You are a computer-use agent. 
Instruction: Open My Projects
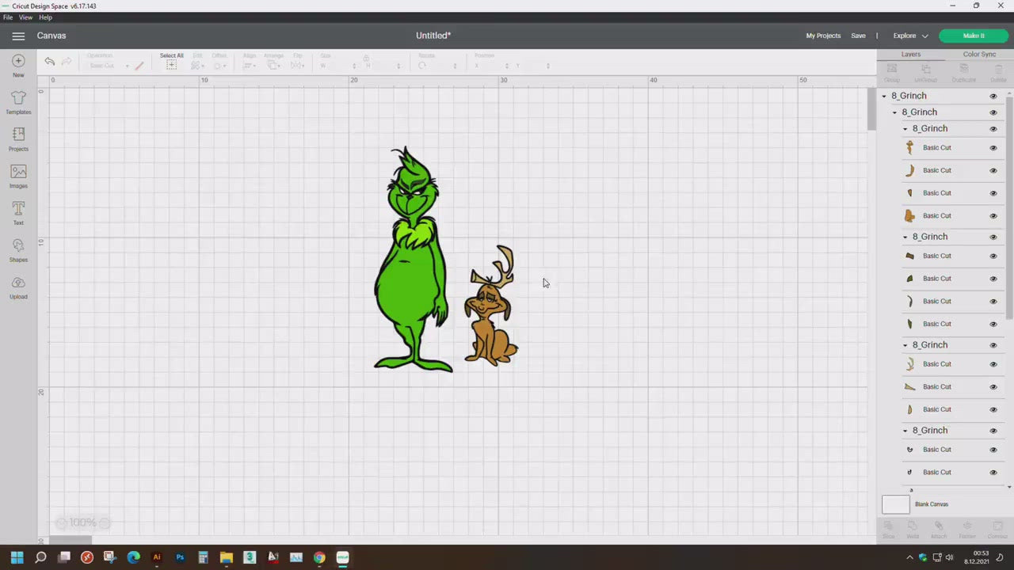823,36
